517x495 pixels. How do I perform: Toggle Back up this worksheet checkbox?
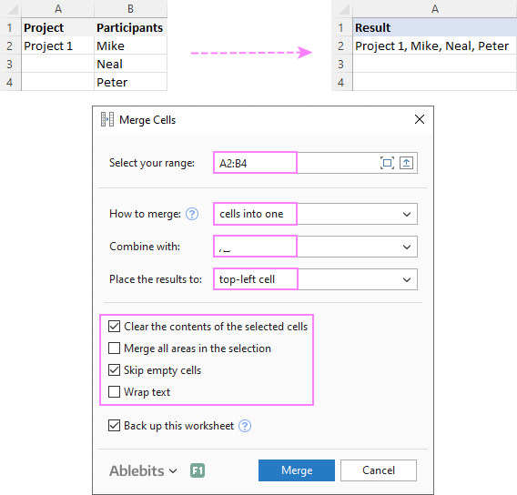click(114, 426)
